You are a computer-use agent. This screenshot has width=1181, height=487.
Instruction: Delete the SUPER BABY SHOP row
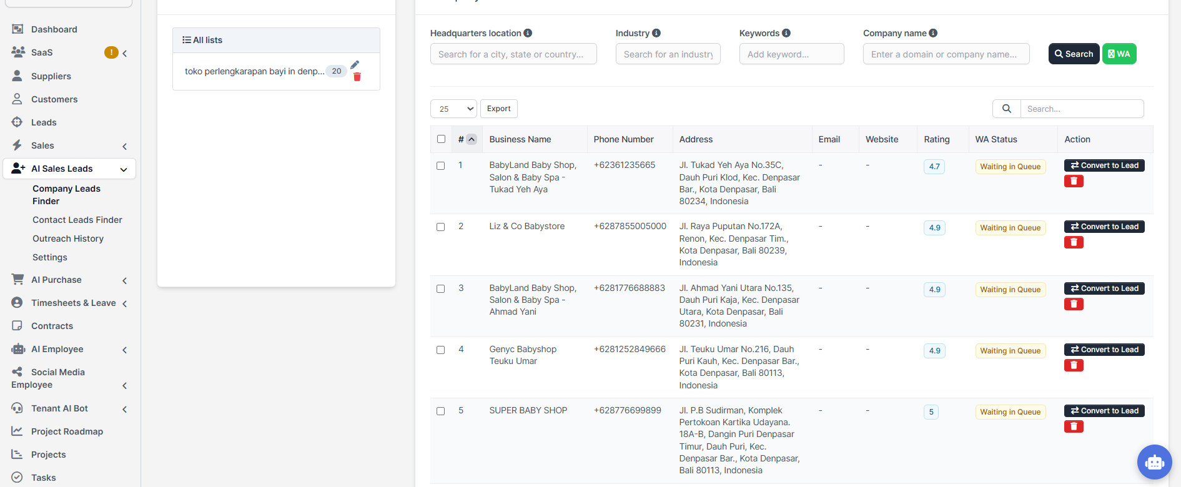pyautogui.click(x=1074, y=426)
